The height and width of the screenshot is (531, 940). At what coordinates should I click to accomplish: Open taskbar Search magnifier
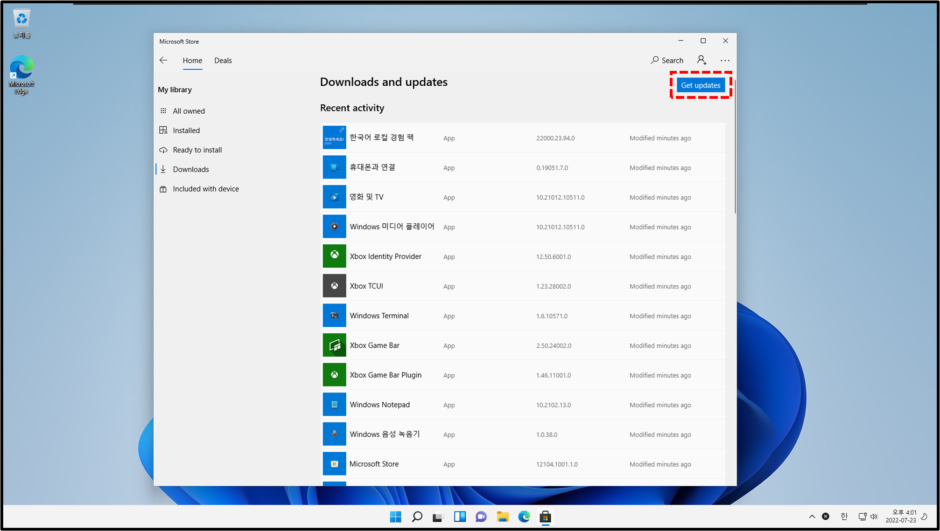(417, 517)
